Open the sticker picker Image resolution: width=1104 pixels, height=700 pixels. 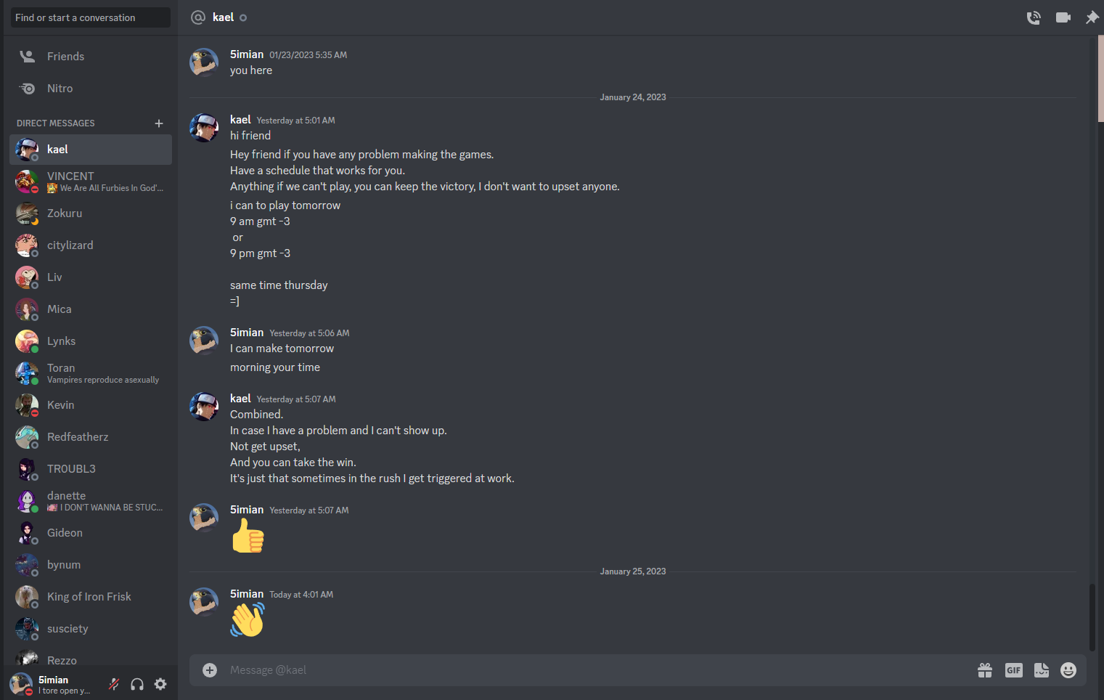coord(1042,670)
